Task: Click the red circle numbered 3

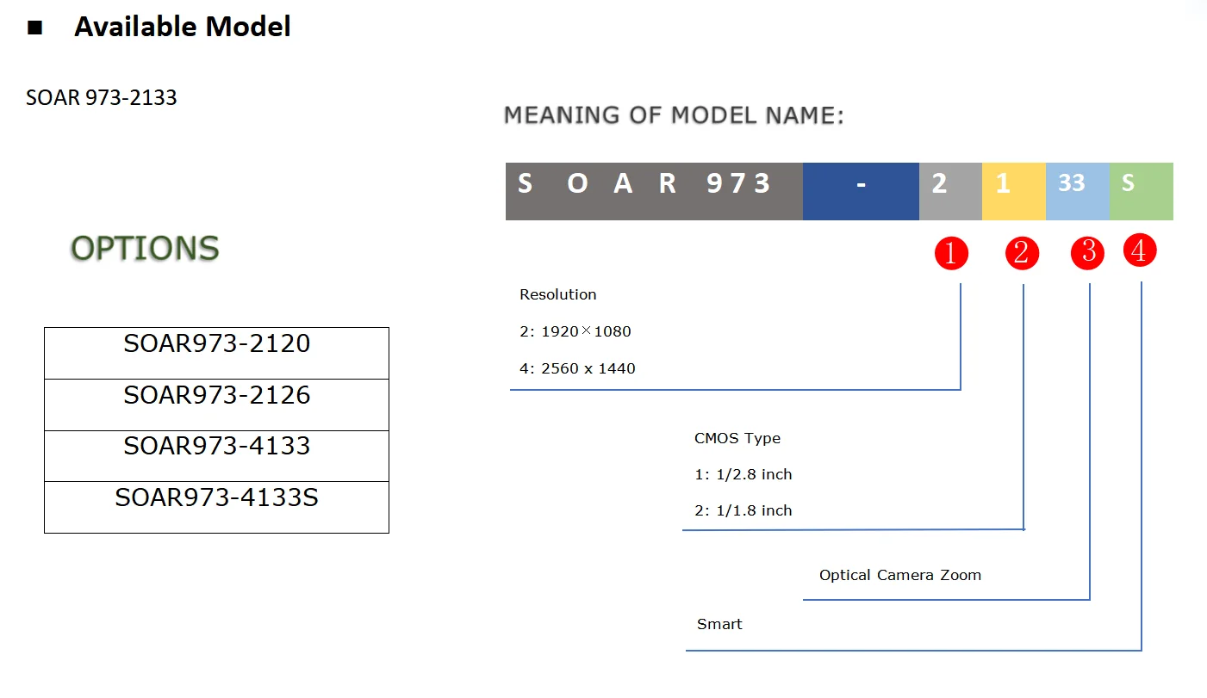Action: coord(1088,252)
